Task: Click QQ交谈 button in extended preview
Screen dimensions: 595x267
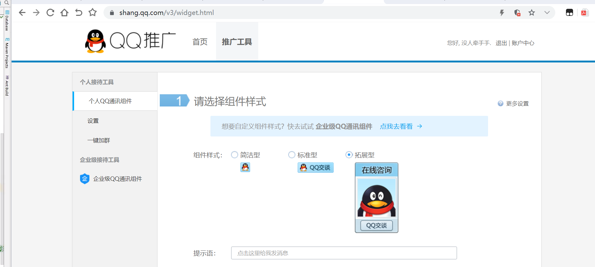Action: tap(376, 225)
